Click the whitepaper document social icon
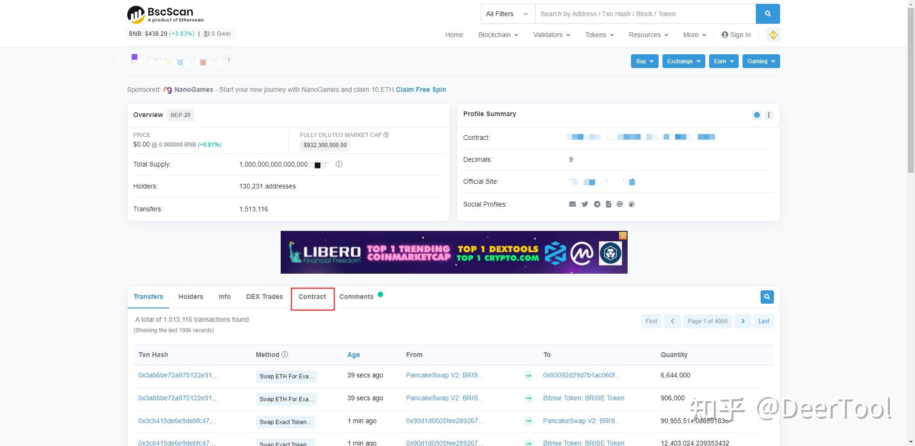915x446 pixels. click(609, 204)
